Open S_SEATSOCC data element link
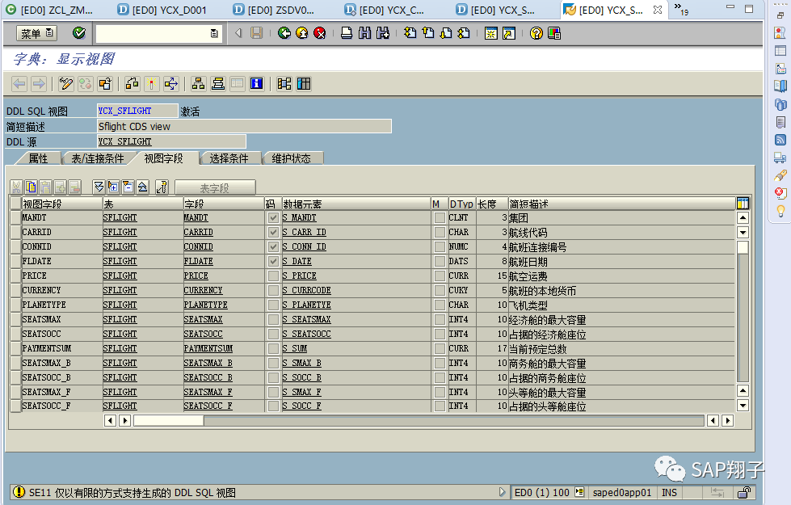This screenshot has width=791, height=505. 307,334
